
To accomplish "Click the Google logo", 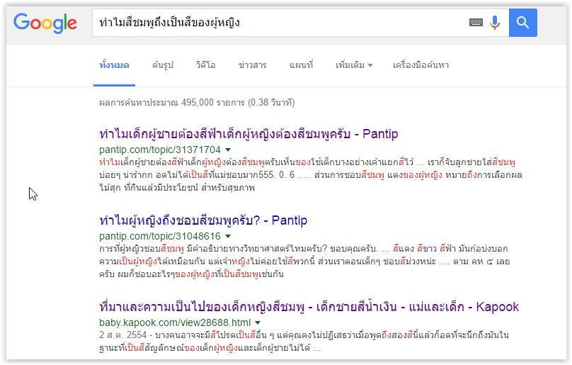I will click(x=45, y=23).
